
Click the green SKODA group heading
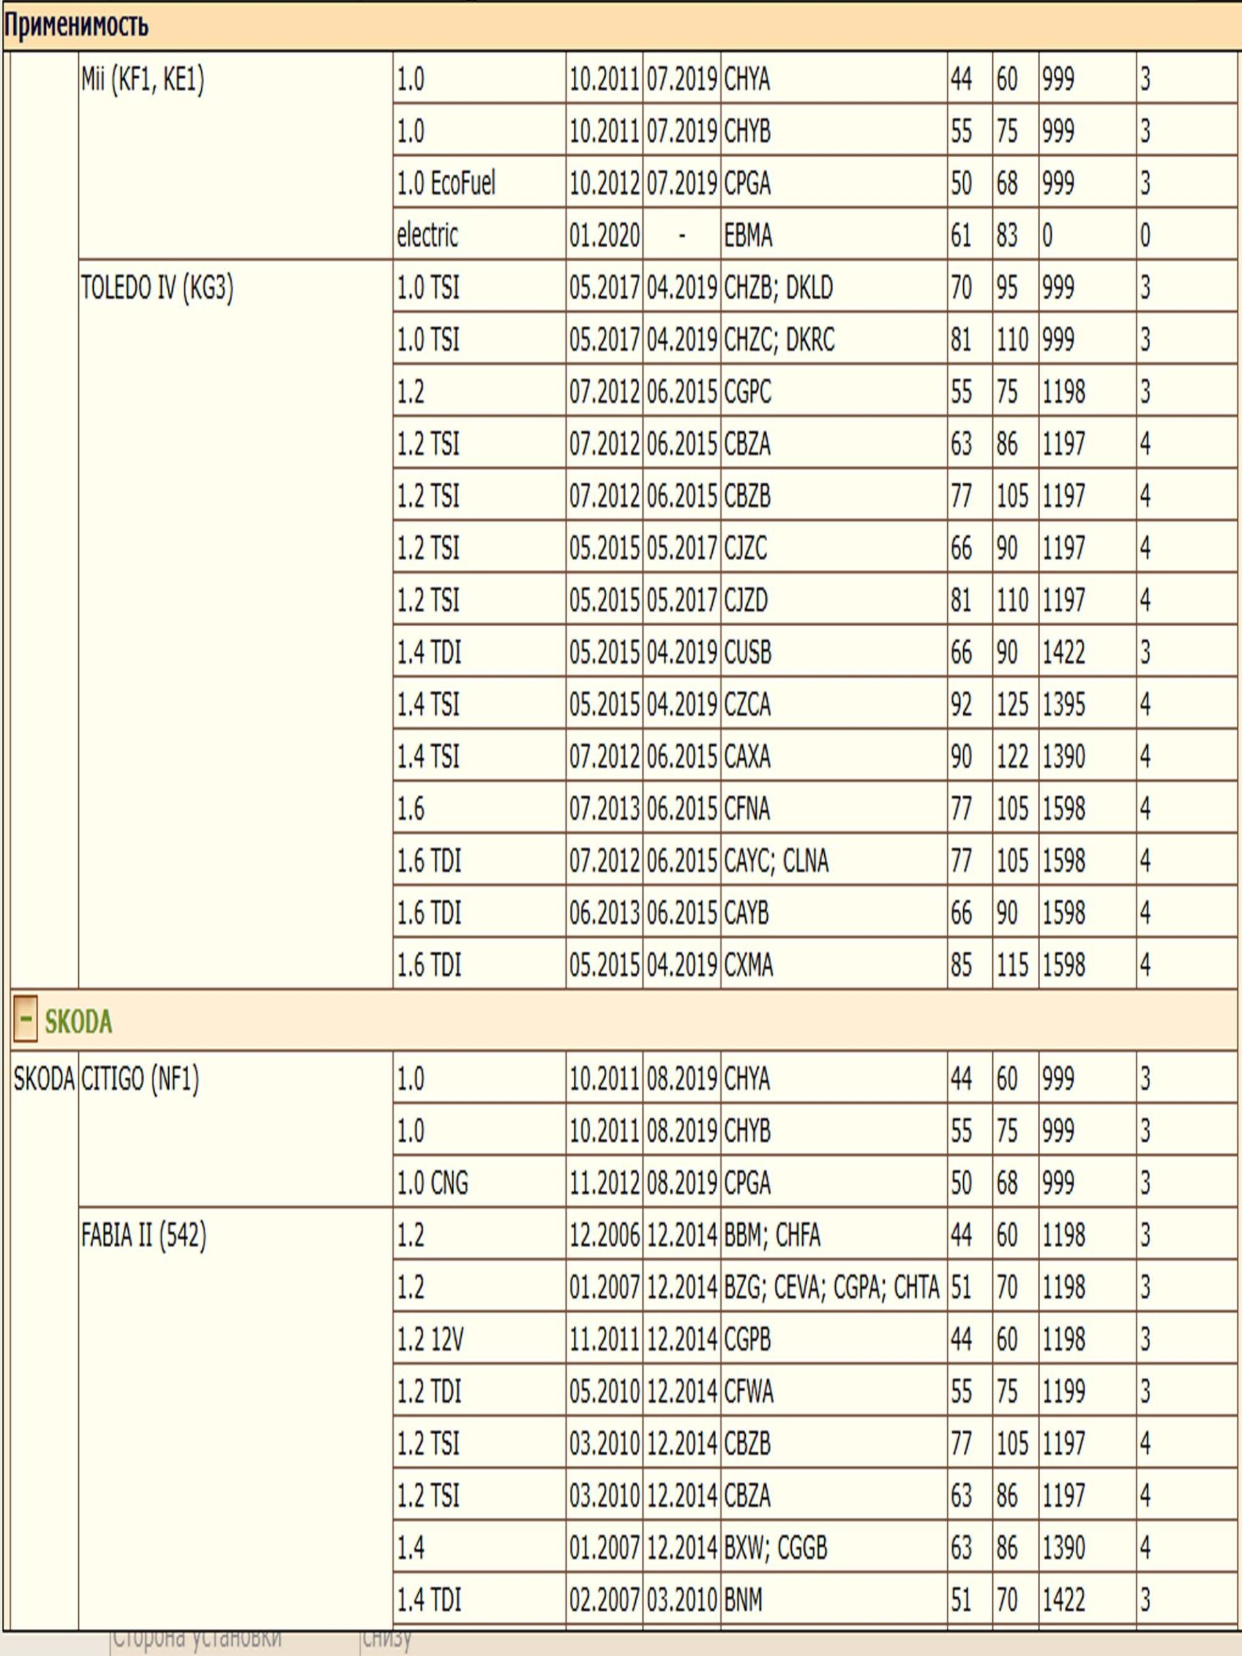[78, 1022]
